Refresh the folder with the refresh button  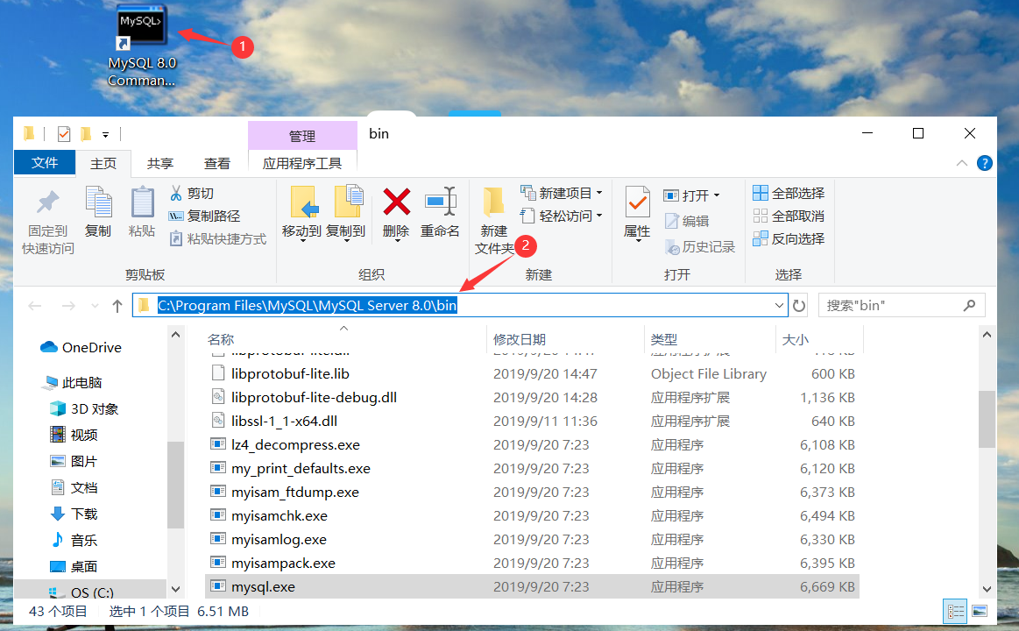(797, 304)
